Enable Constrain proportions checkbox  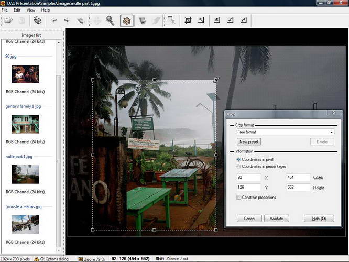pyautogui.click(x=238, y=197)
